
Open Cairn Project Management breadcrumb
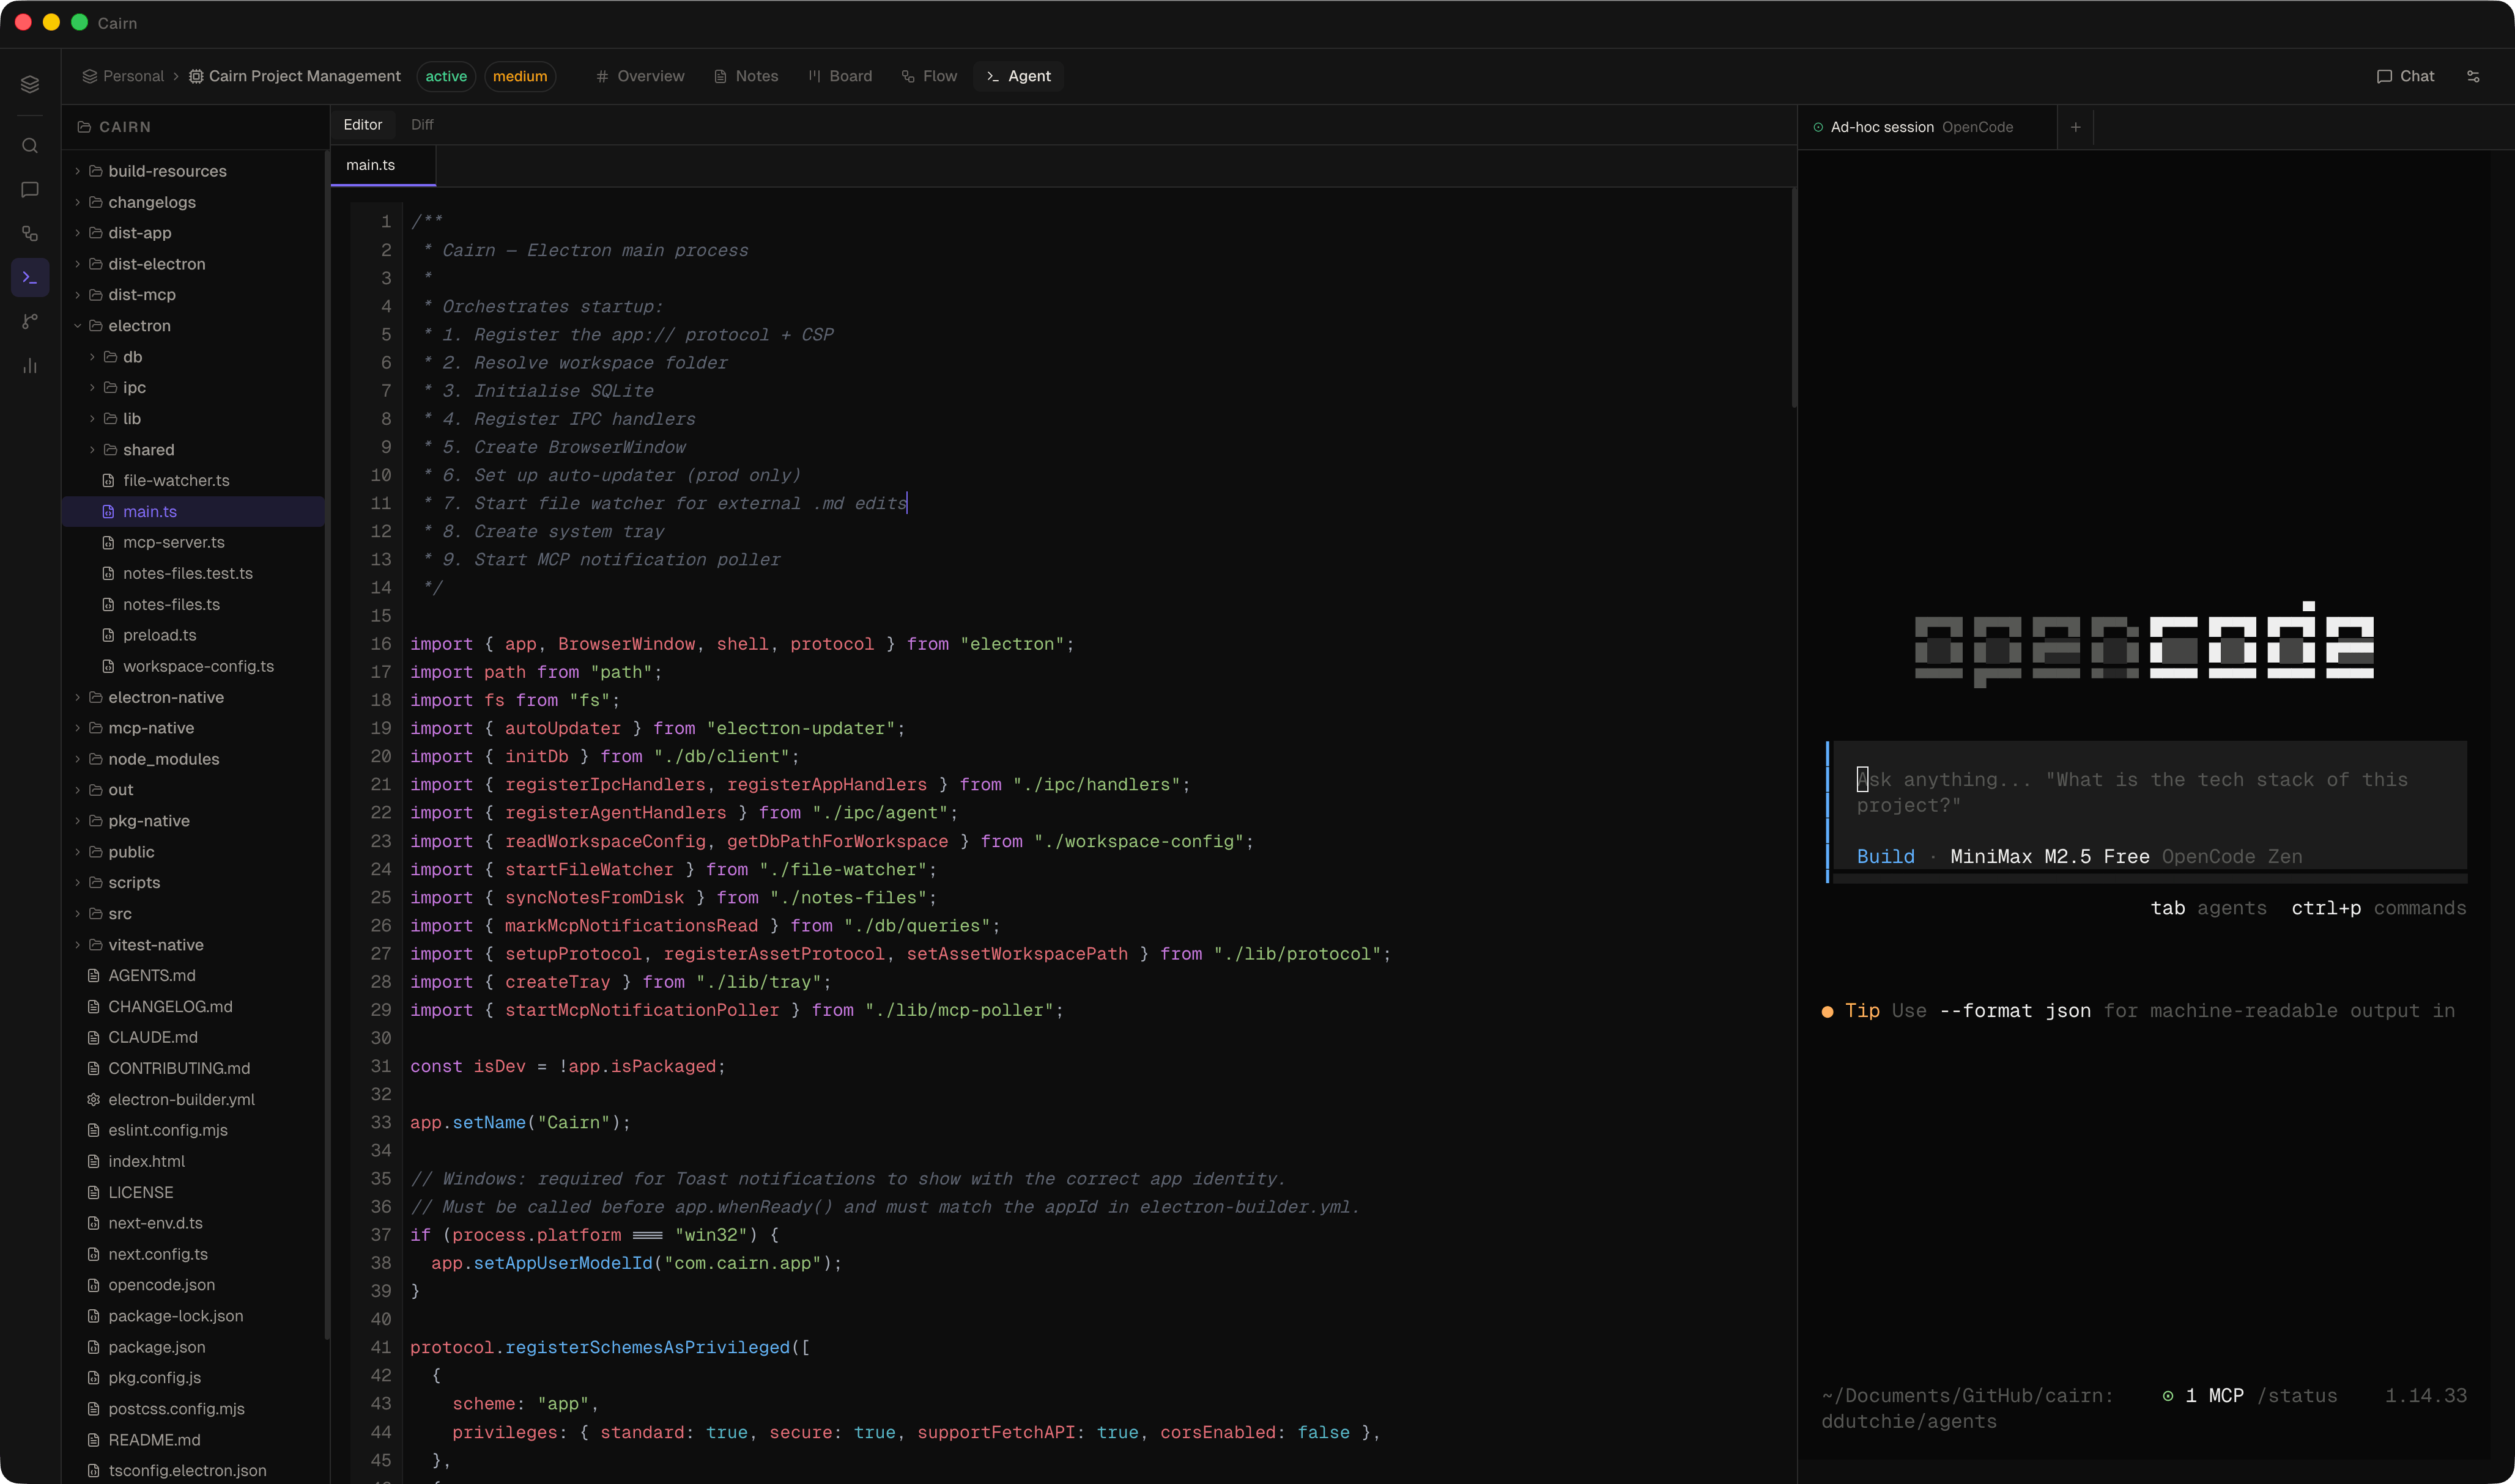294,76
